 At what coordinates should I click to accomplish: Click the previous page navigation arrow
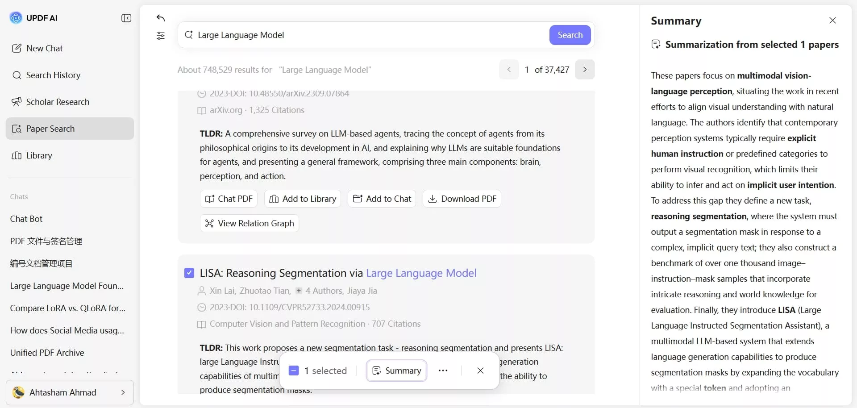coord(509,70)
